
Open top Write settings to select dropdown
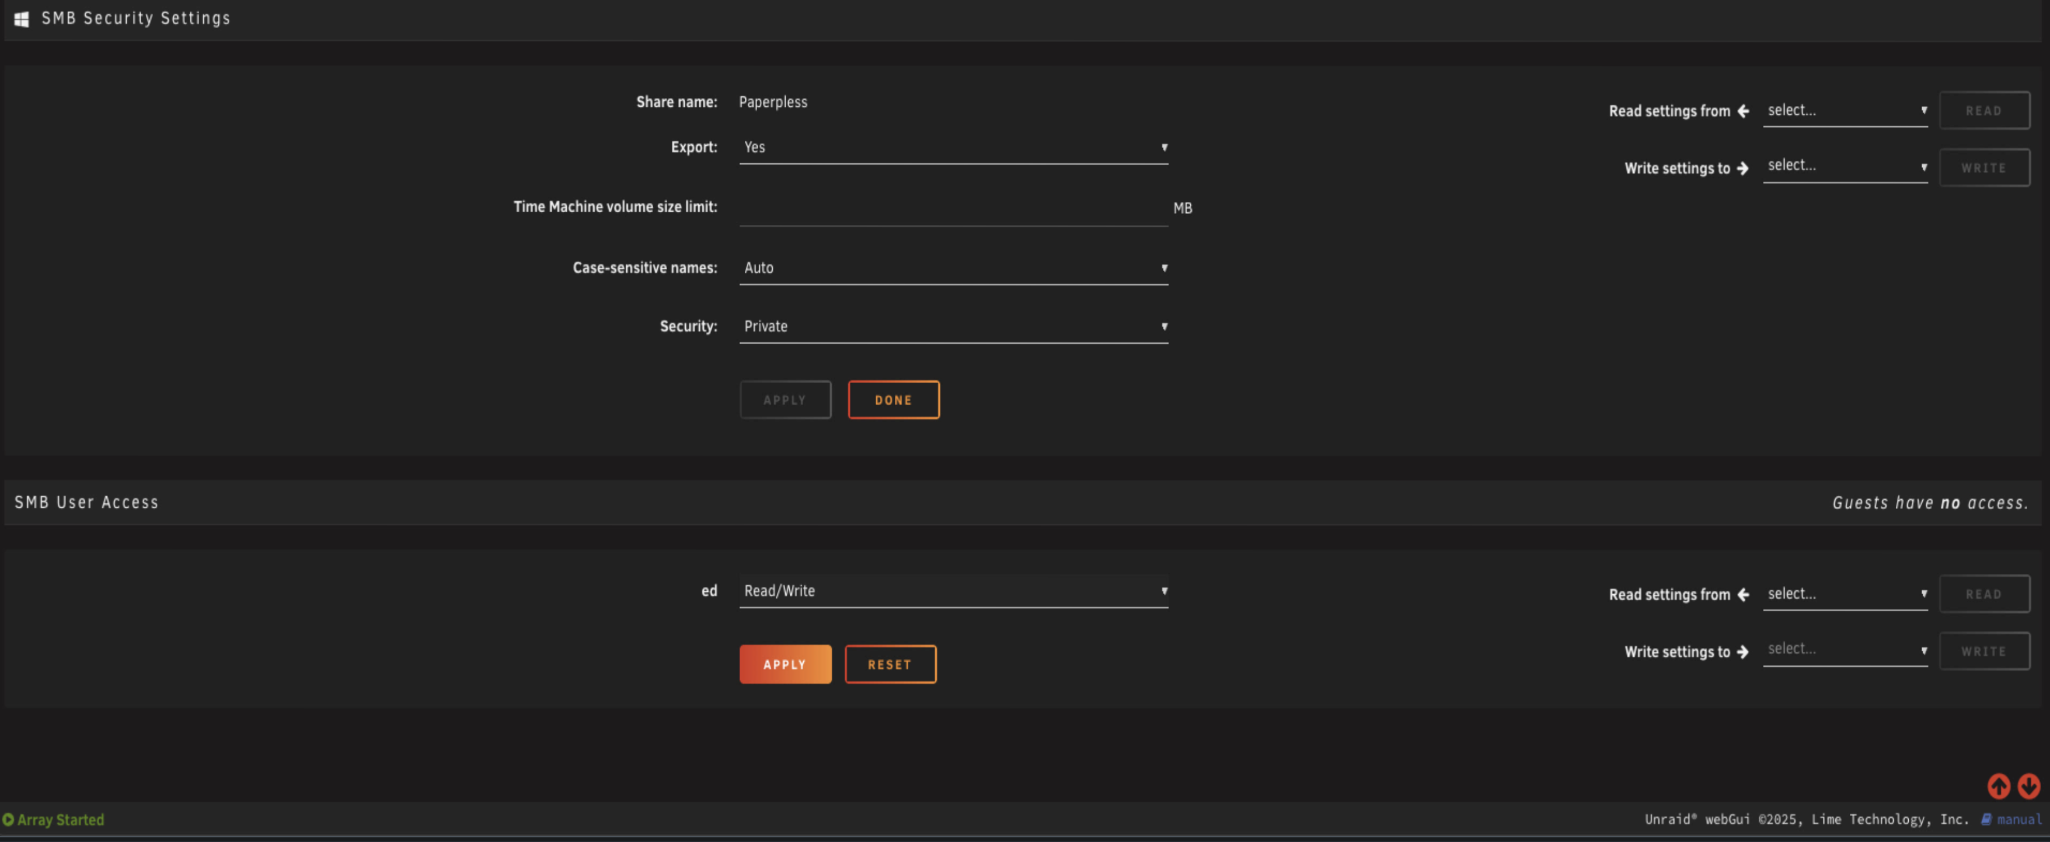click(x=1845, y=166)
